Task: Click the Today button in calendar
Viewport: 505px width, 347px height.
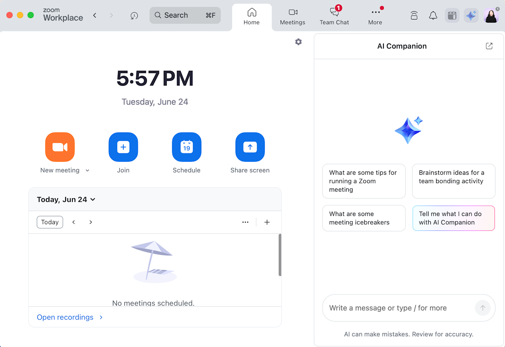Action: (x=50, y=222)
